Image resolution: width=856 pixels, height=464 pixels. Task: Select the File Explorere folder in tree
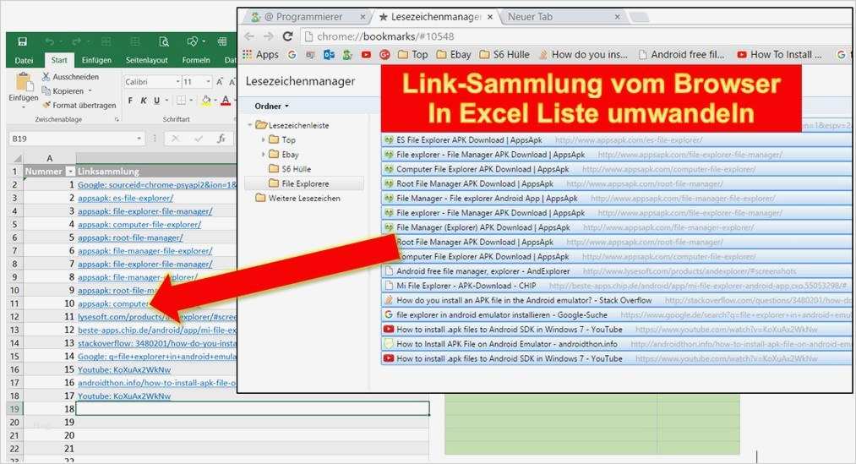click(x=304, y=183)
